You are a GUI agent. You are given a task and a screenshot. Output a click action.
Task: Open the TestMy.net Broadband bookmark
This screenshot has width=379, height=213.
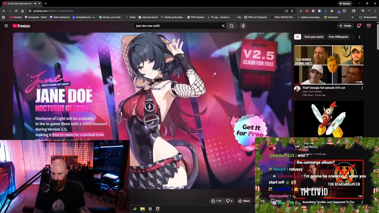172,17
